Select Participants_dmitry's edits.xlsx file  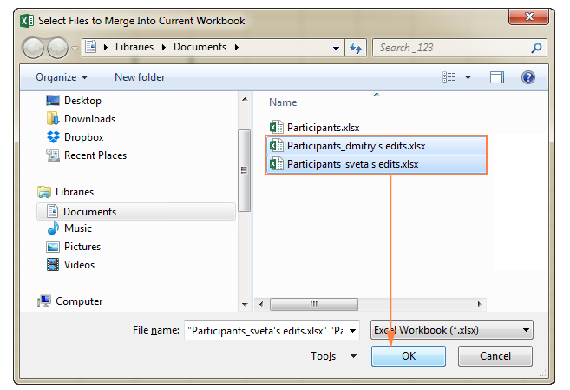click(x=356, y=145)
